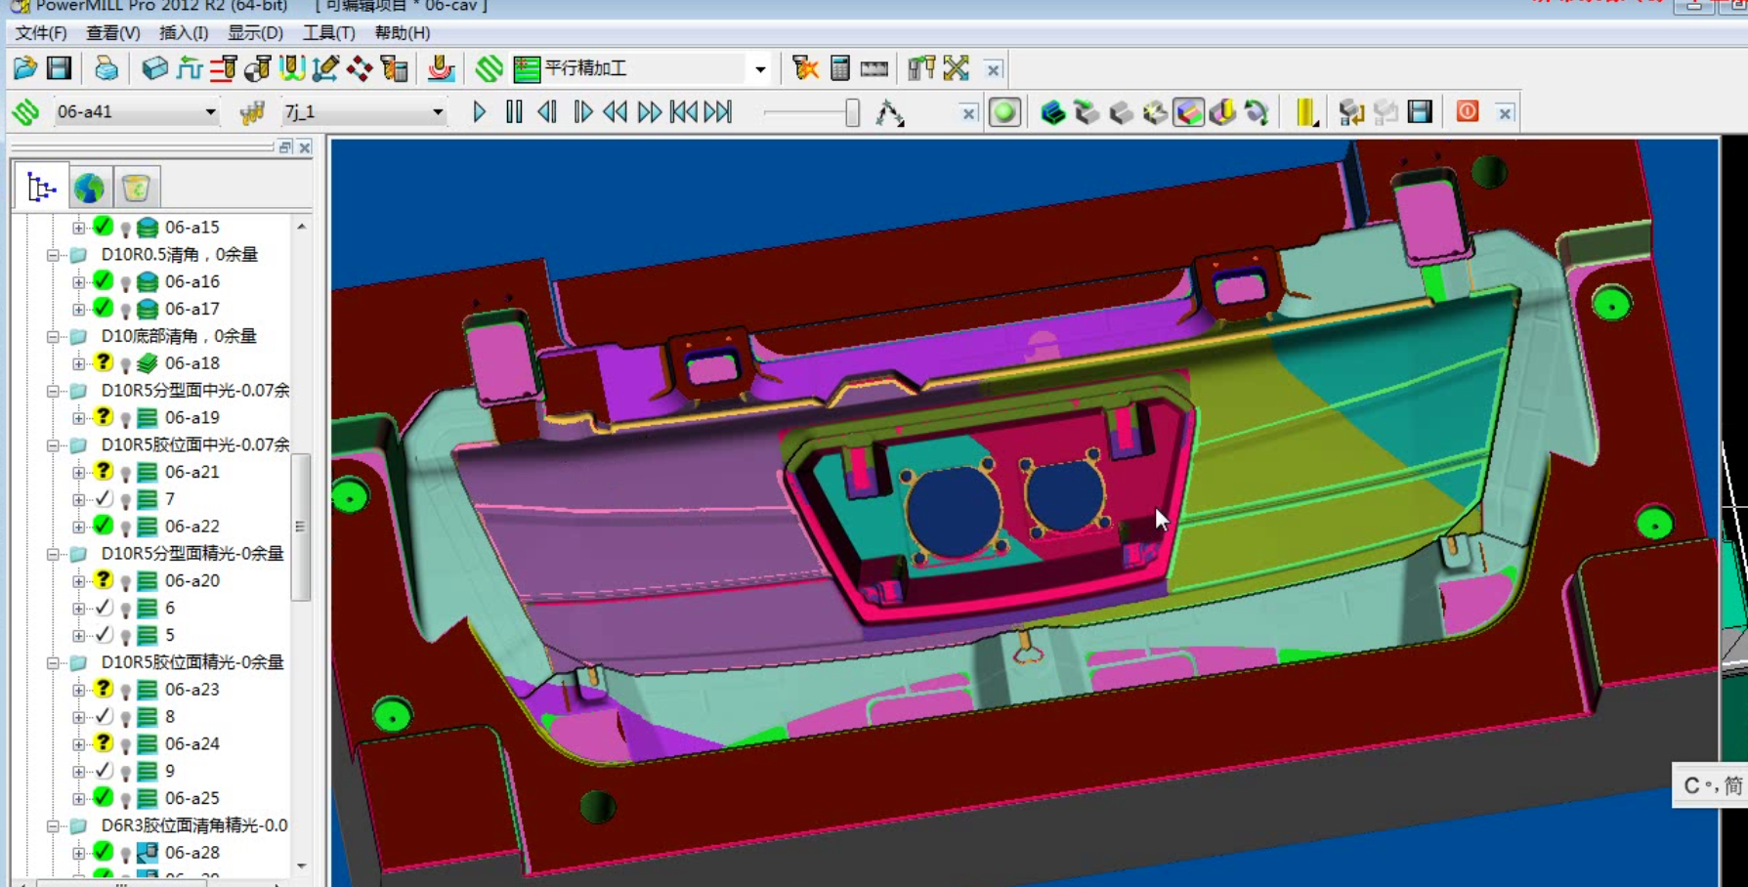Play the toolpath simulation
The width and height of the screenshot is (1748, 887).
(479, 112)
